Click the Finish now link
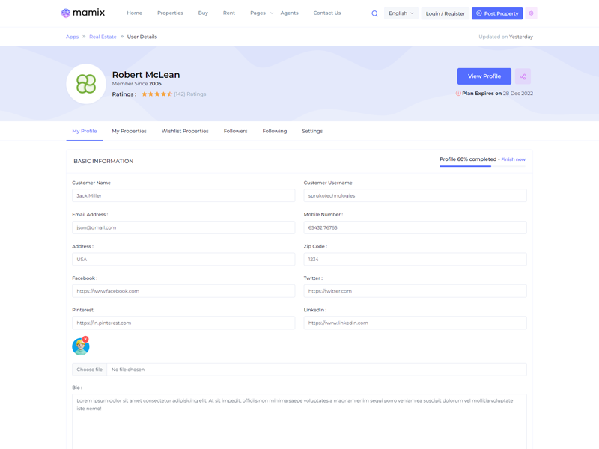 (513, 159)
